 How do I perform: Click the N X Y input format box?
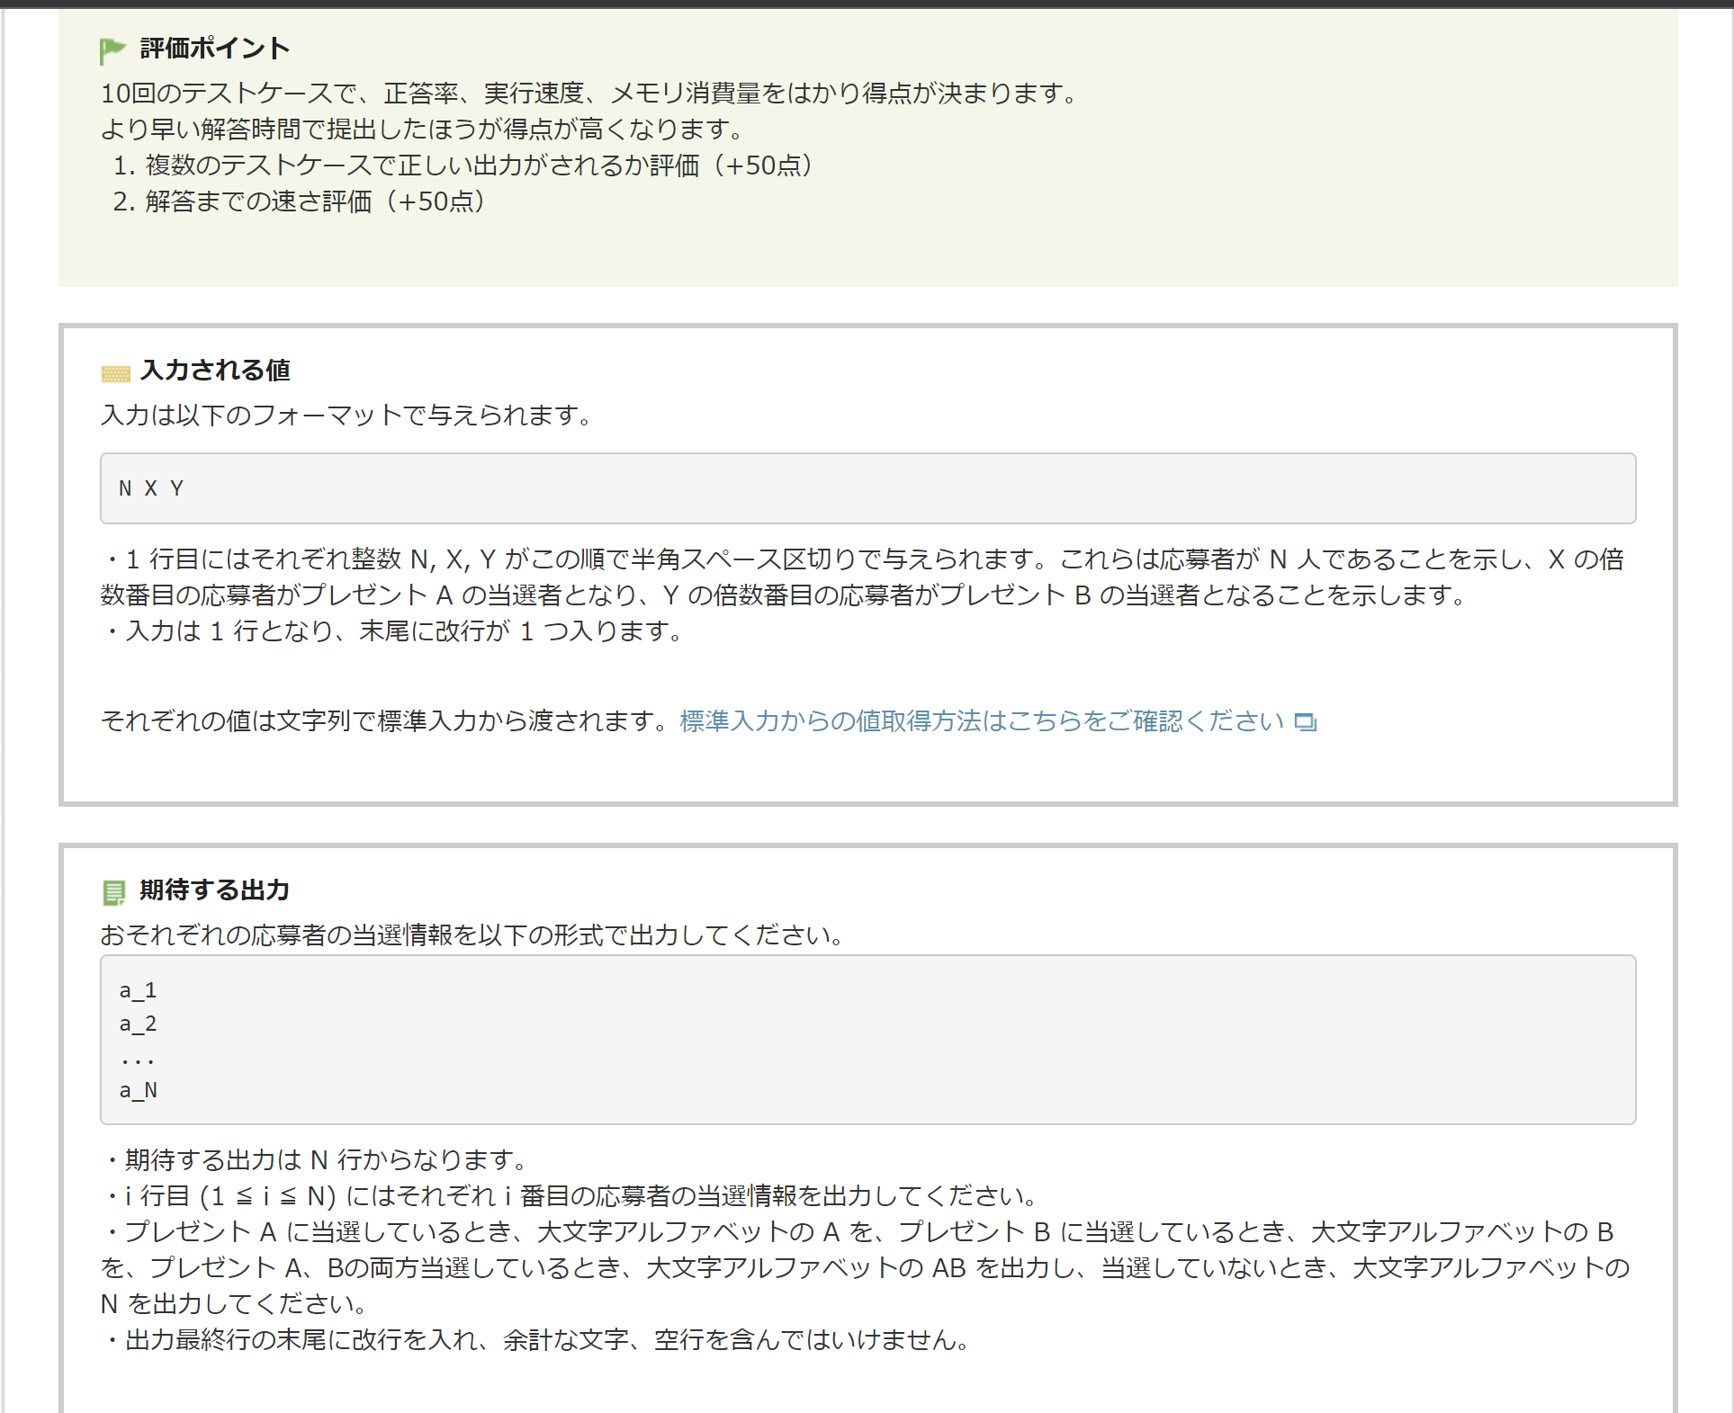coord(867,488)
